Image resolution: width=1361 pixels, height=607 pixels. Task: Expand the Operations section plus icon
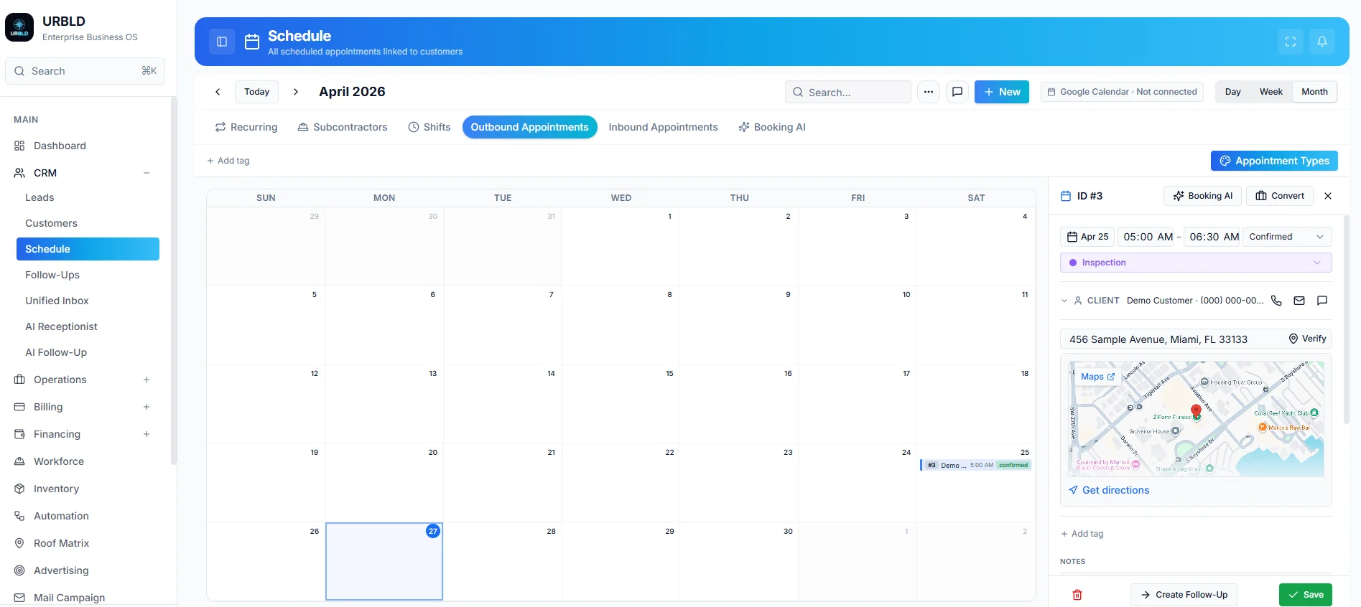(x=147, y=380)
